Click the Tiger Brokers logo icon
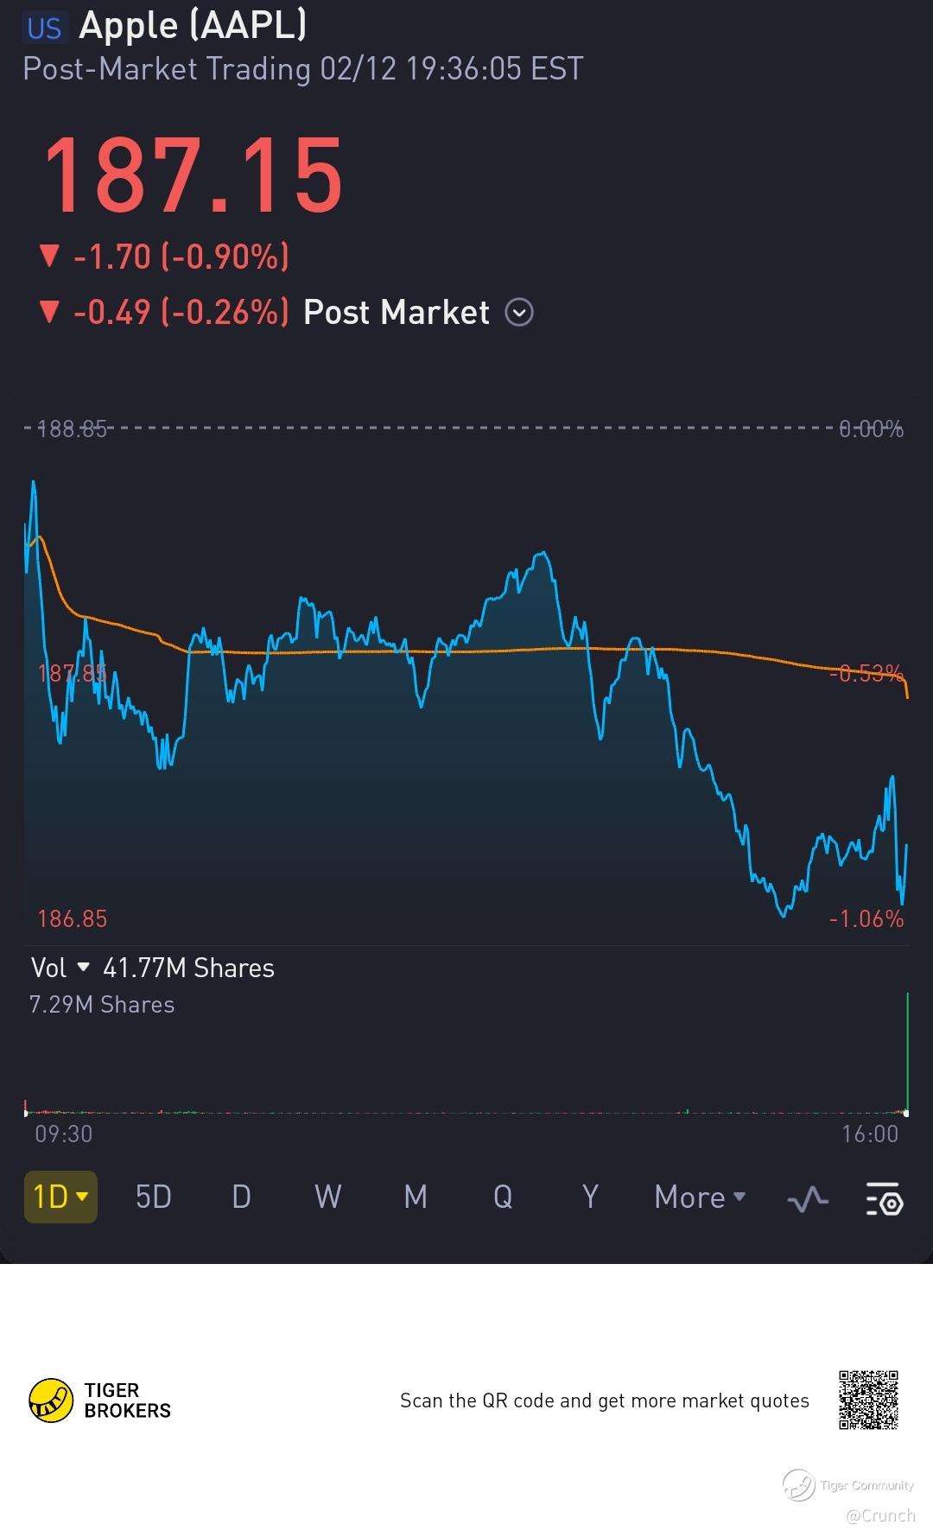 click(51, 1400)
